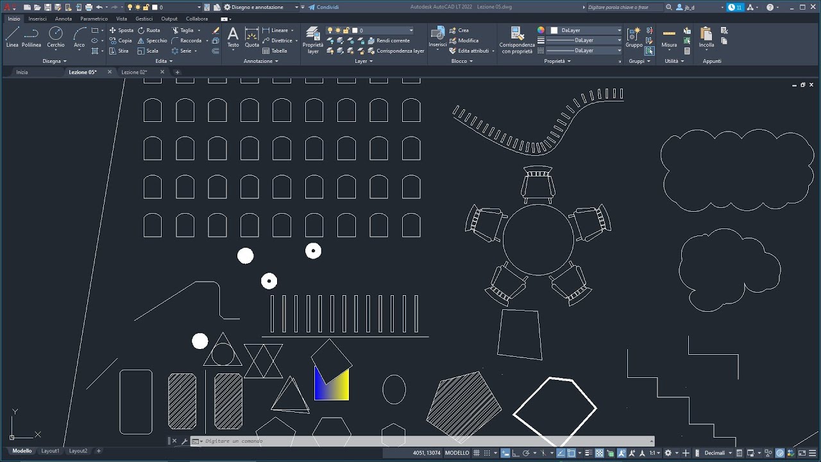Open the linetype DaLayer dropdown
The width and height of the screenshot is (821, 462).
tap(584, 51)
